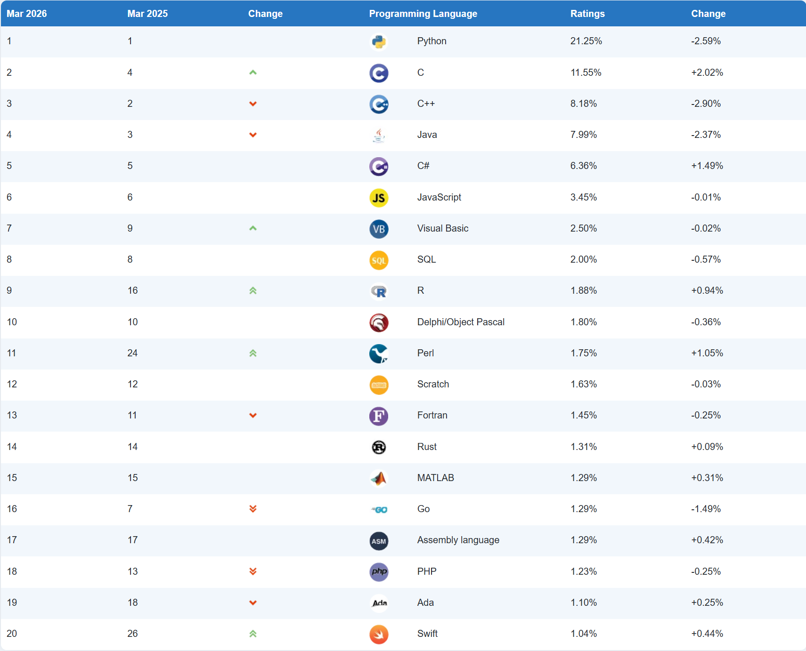Click the green double-up arrow in Perl row

coord(253,353)
